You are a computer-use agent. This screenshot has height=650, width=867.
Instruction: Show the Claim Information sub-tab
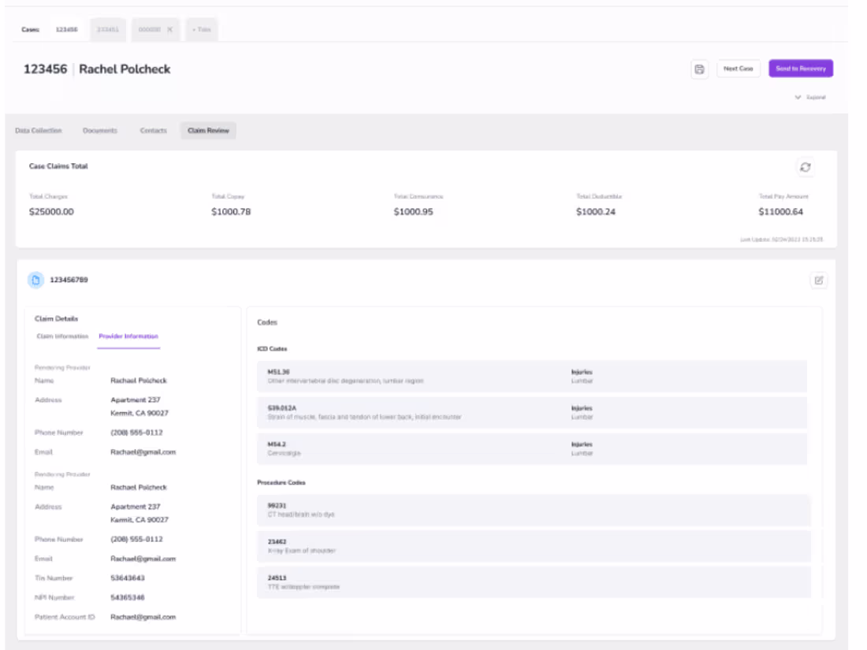62,336
